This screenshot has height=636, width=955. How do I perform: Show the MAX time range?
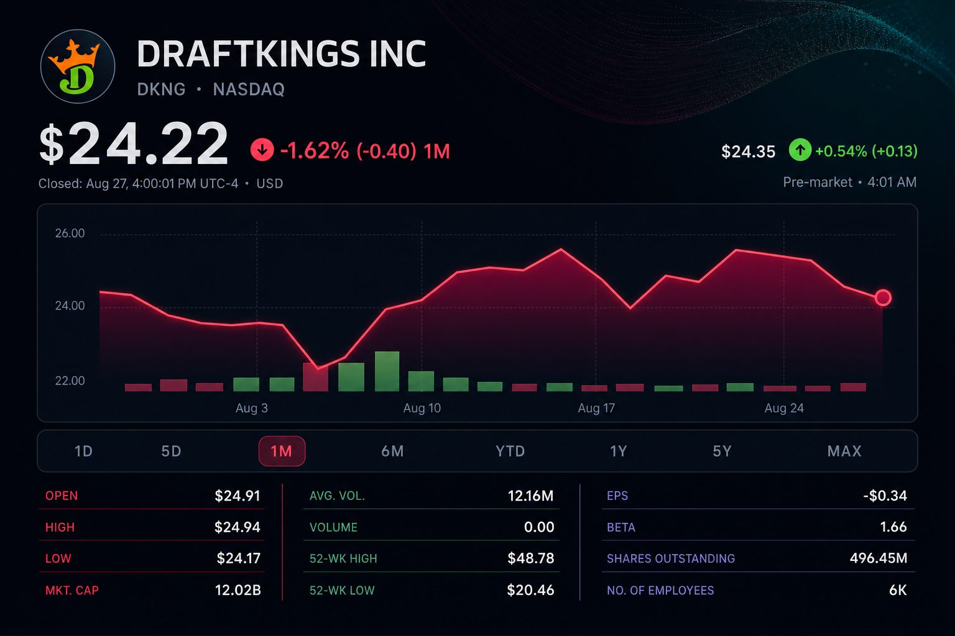[x=844, y=451]
